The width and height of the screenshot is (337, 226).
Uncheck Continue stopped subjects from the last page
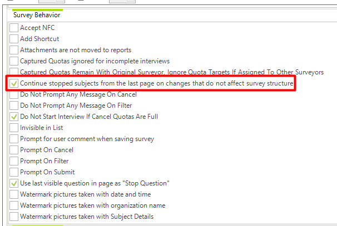click(14, 83)
